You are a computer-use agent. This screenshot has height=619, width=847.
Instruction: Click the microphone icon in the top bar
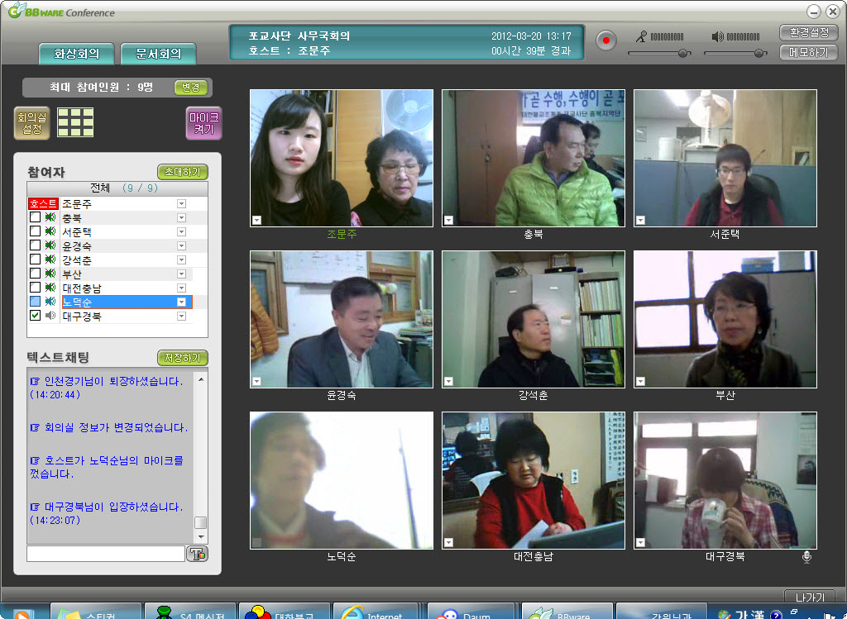tap(640, 36)
